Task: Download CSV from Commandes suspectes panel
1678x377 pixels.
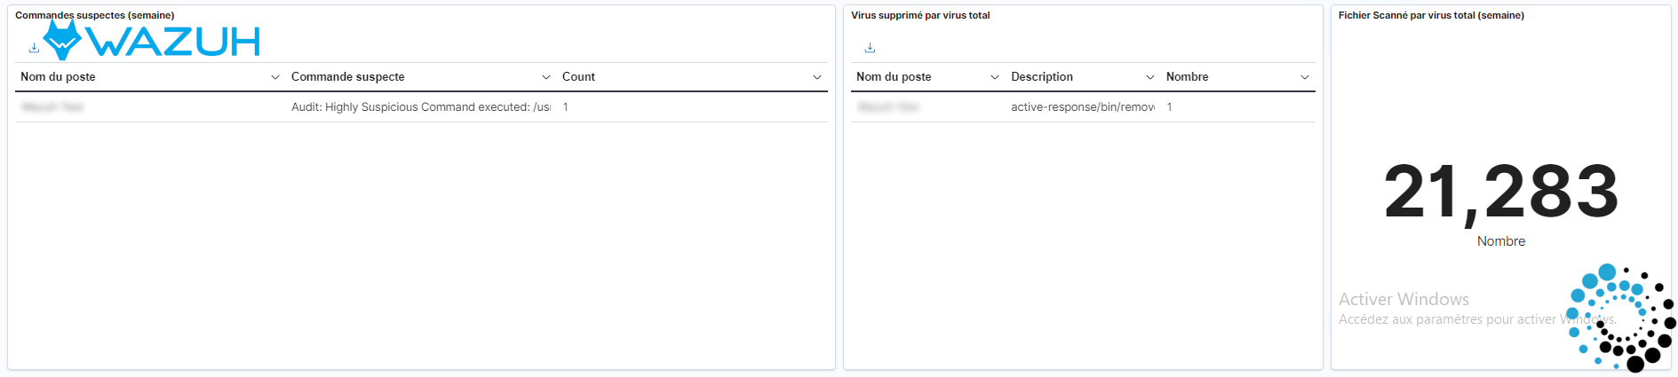Action: click(x=34, y=48)
